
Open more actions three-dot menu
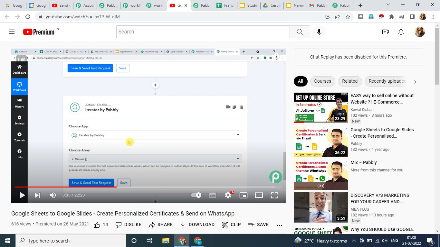[280, 225]
